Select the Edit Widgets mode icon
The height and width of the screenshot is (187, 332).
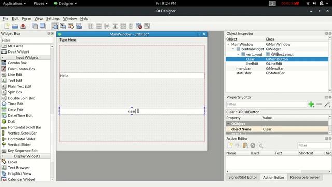click(x=55, y=26)
